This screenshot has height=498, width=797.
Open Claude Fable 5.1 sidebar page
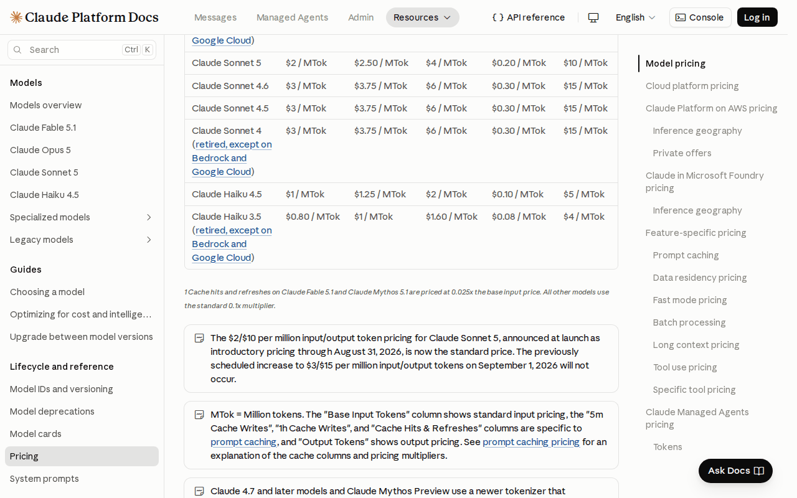[x=82, y=128]
